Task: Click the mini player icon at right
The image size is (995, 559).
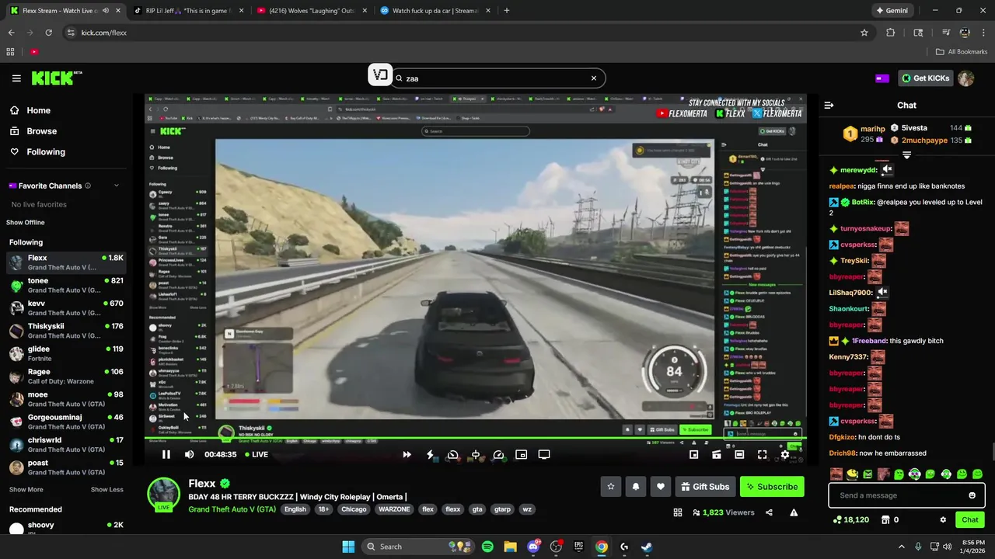Action: (693, 454)
